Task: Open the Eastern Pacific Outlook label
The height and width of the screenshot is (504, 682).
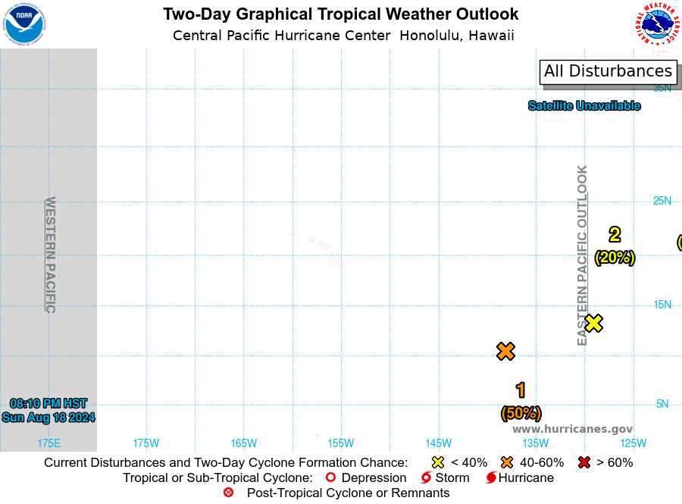Action: [582, 255]
